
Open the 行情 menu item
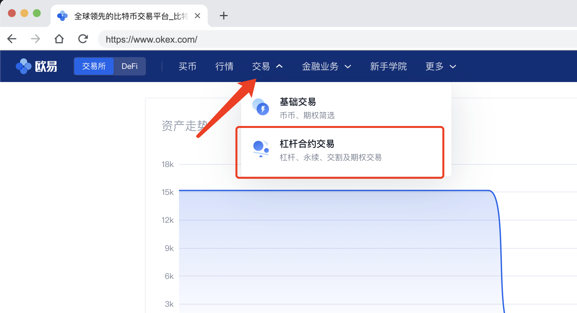tap(224, 66)
